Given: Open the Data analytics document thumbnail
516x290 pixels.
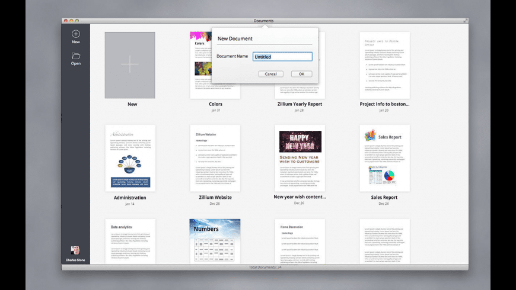Looking at the screenshot, I should coord(130,241).
